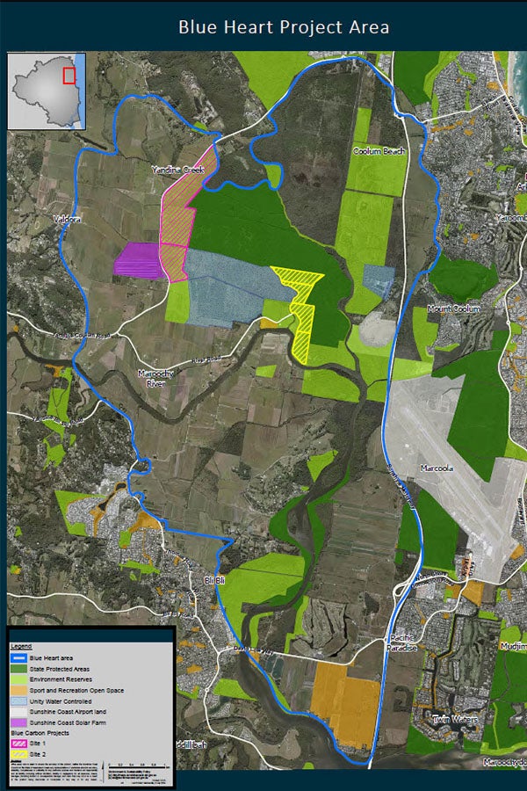Click the 'Environment Reserves' legend label
The image size is (527, 791).
pos(61,679)
